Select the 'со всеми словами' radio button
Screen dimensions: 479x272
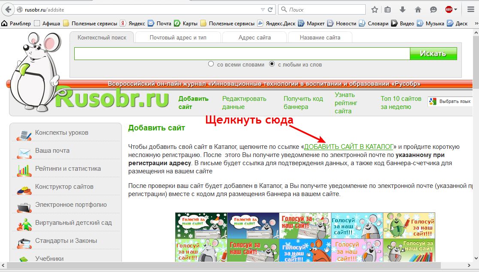(x=211, y=64)
